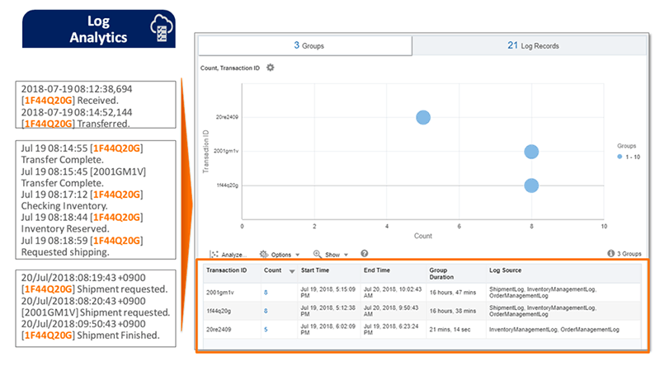Click the Analyze button label

pos(233,255)
